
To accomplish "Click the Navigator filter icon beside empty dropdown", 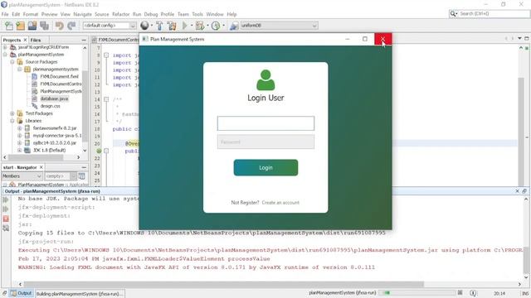I will point(82,176).
